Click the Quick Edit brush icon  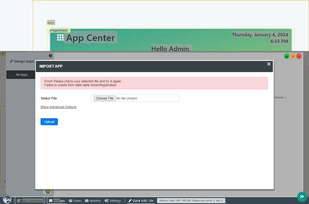pos(130,201)
